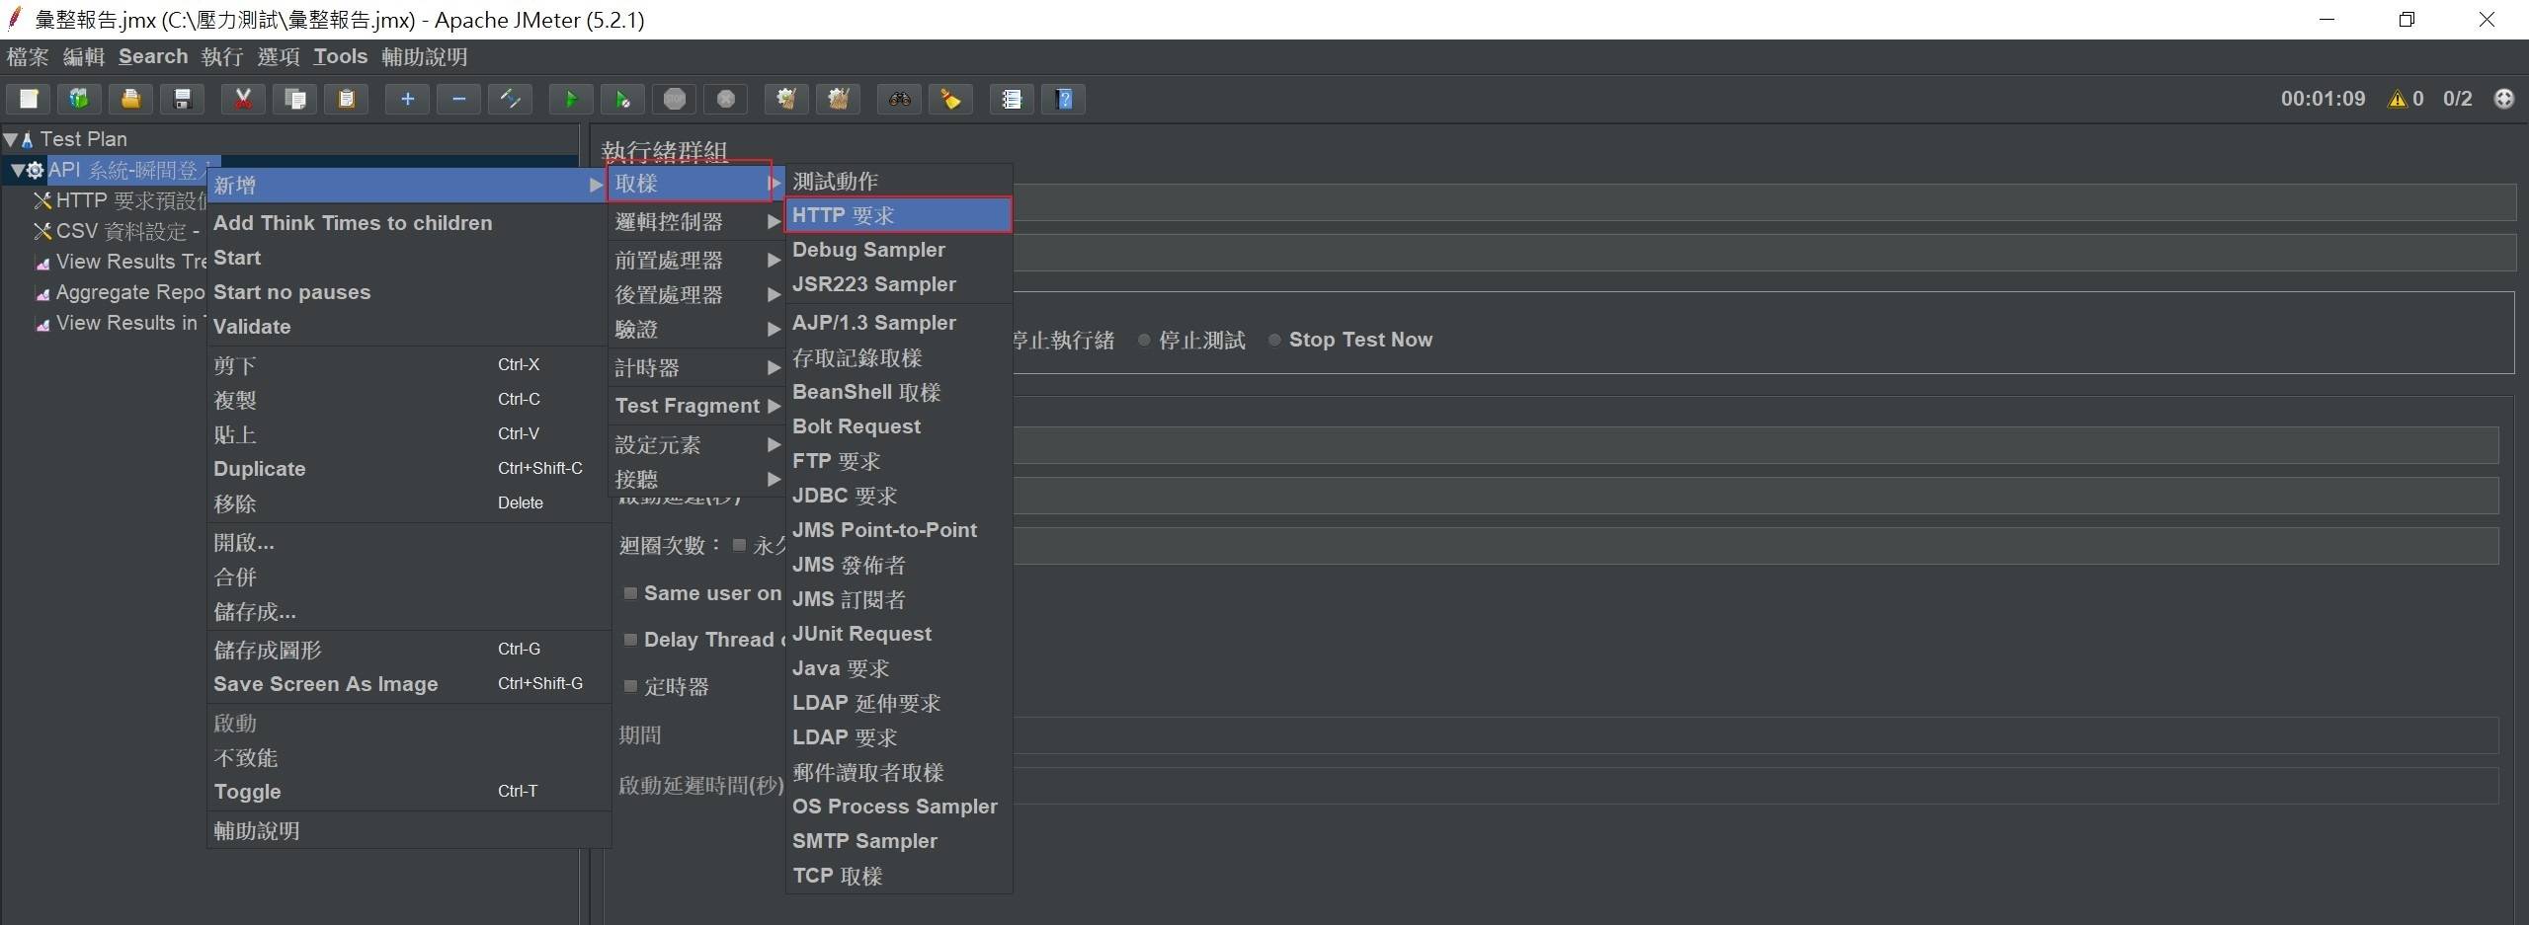This screenshot has width=2529, height=925.
Task: Click the Help question mark toolbar icon
Action: 1064,99
